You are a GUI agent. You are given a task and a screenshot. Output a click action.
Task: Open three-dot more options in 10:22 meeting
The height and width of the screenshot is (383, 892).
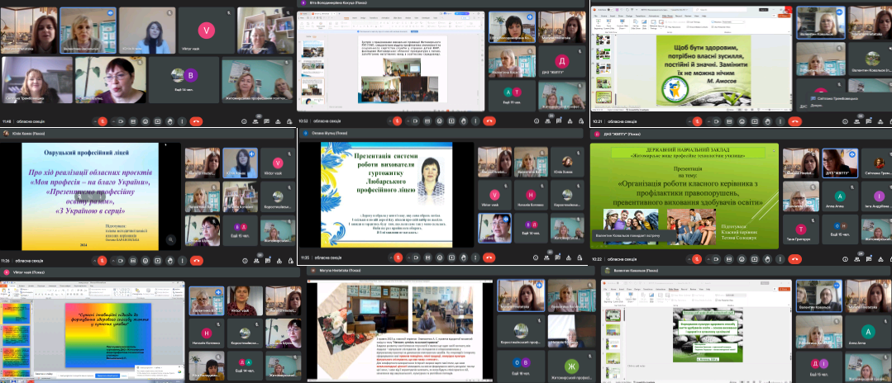tap(780, 259)
